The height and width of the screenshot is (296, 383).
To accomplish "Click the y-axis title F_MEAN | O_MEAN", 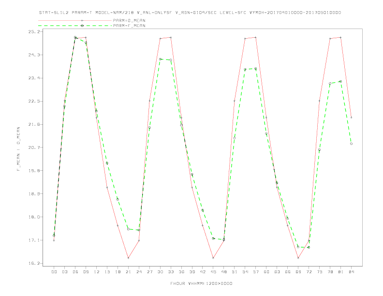I will point(18,149).
